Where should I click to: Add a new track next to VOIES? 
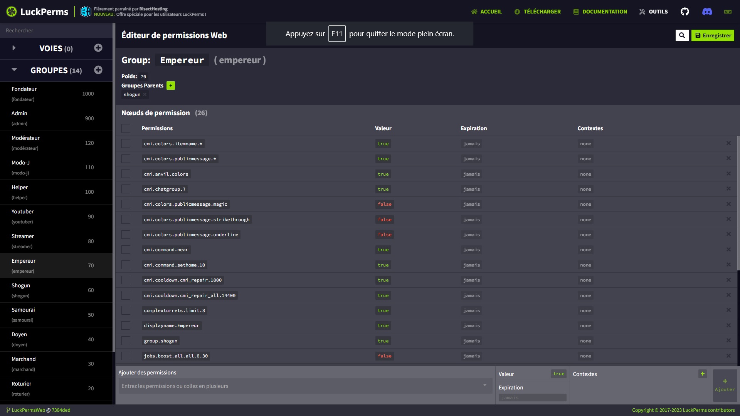(x=98, y=48)
